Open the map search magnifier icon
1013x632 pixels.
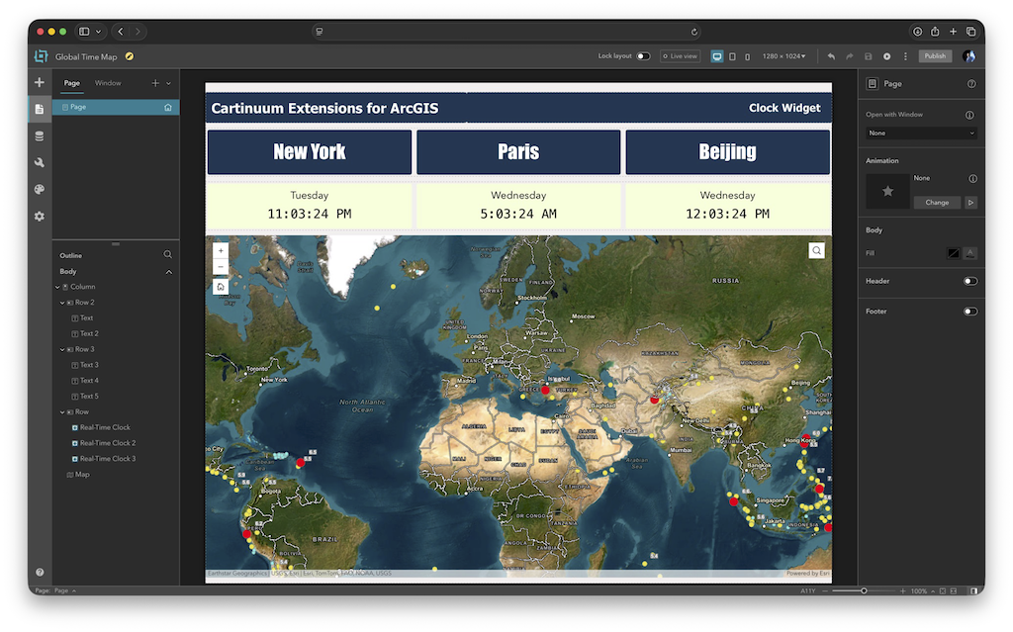[x=816, y=250]
